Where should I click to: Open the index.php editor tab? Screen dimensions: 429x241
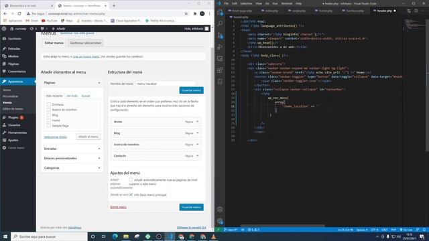point(270,11)
